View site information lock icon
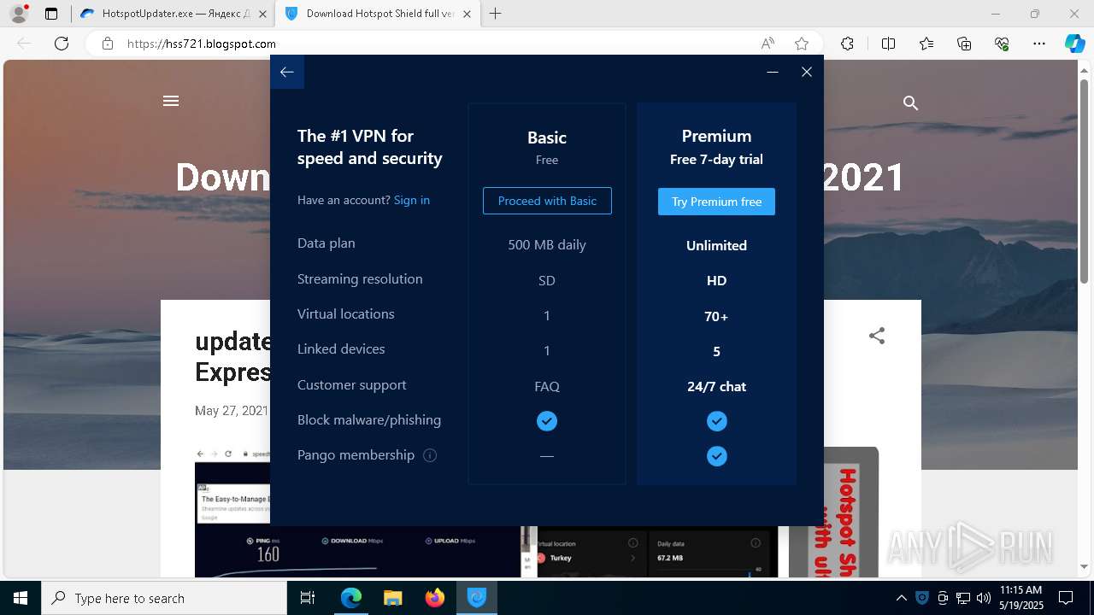Image resolution: width=1094 pixels, height=615 pixels. coord(108,44)
